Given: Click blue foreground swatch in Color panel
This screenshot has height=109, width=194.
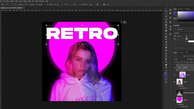Looking at the screenshot, I should (x=175, y=13).
